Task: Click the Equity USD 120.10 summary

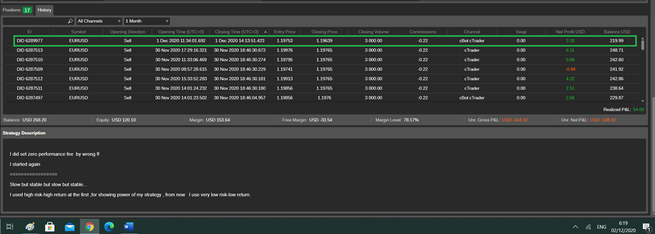Action: click(116, 120)
